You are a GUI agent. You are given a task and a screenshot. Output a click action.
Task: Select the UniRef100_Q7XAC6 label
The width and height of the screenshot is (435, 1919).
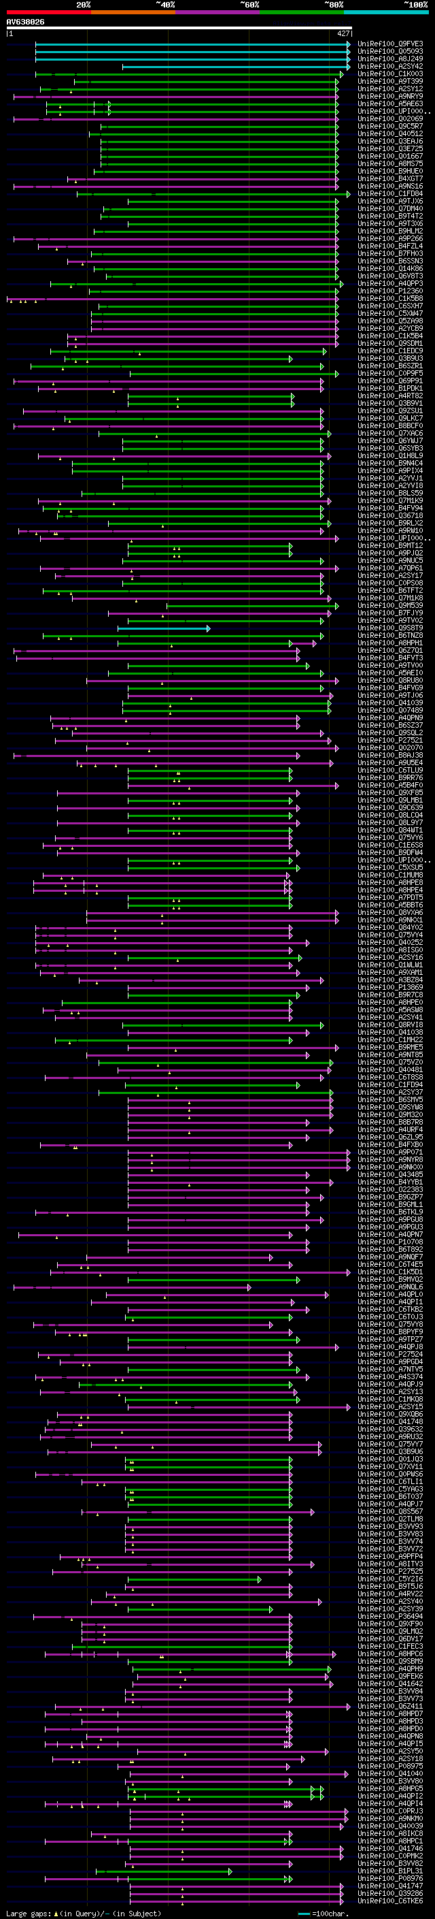click(390, 434)
